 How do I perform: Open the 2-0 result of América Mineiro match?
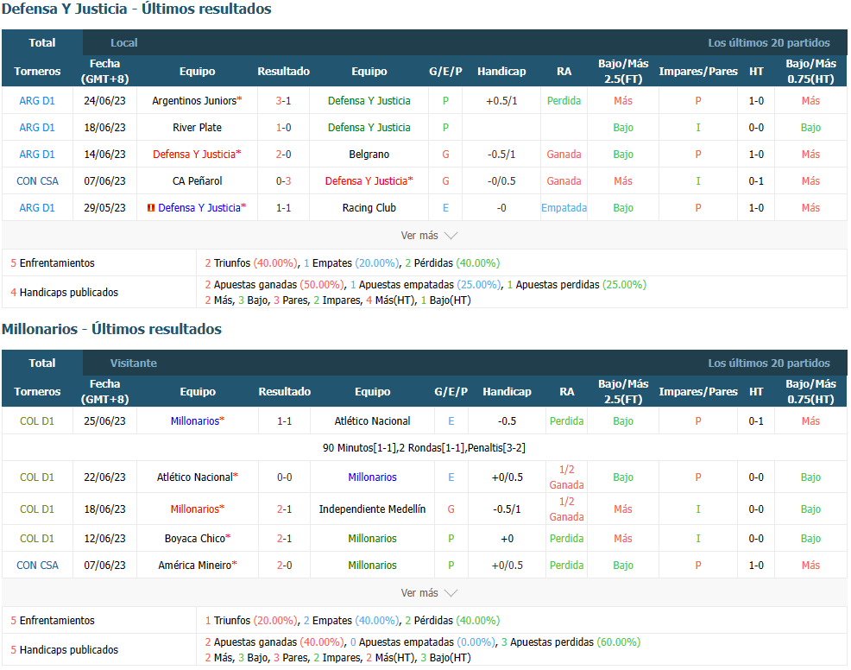click(285, 565)
